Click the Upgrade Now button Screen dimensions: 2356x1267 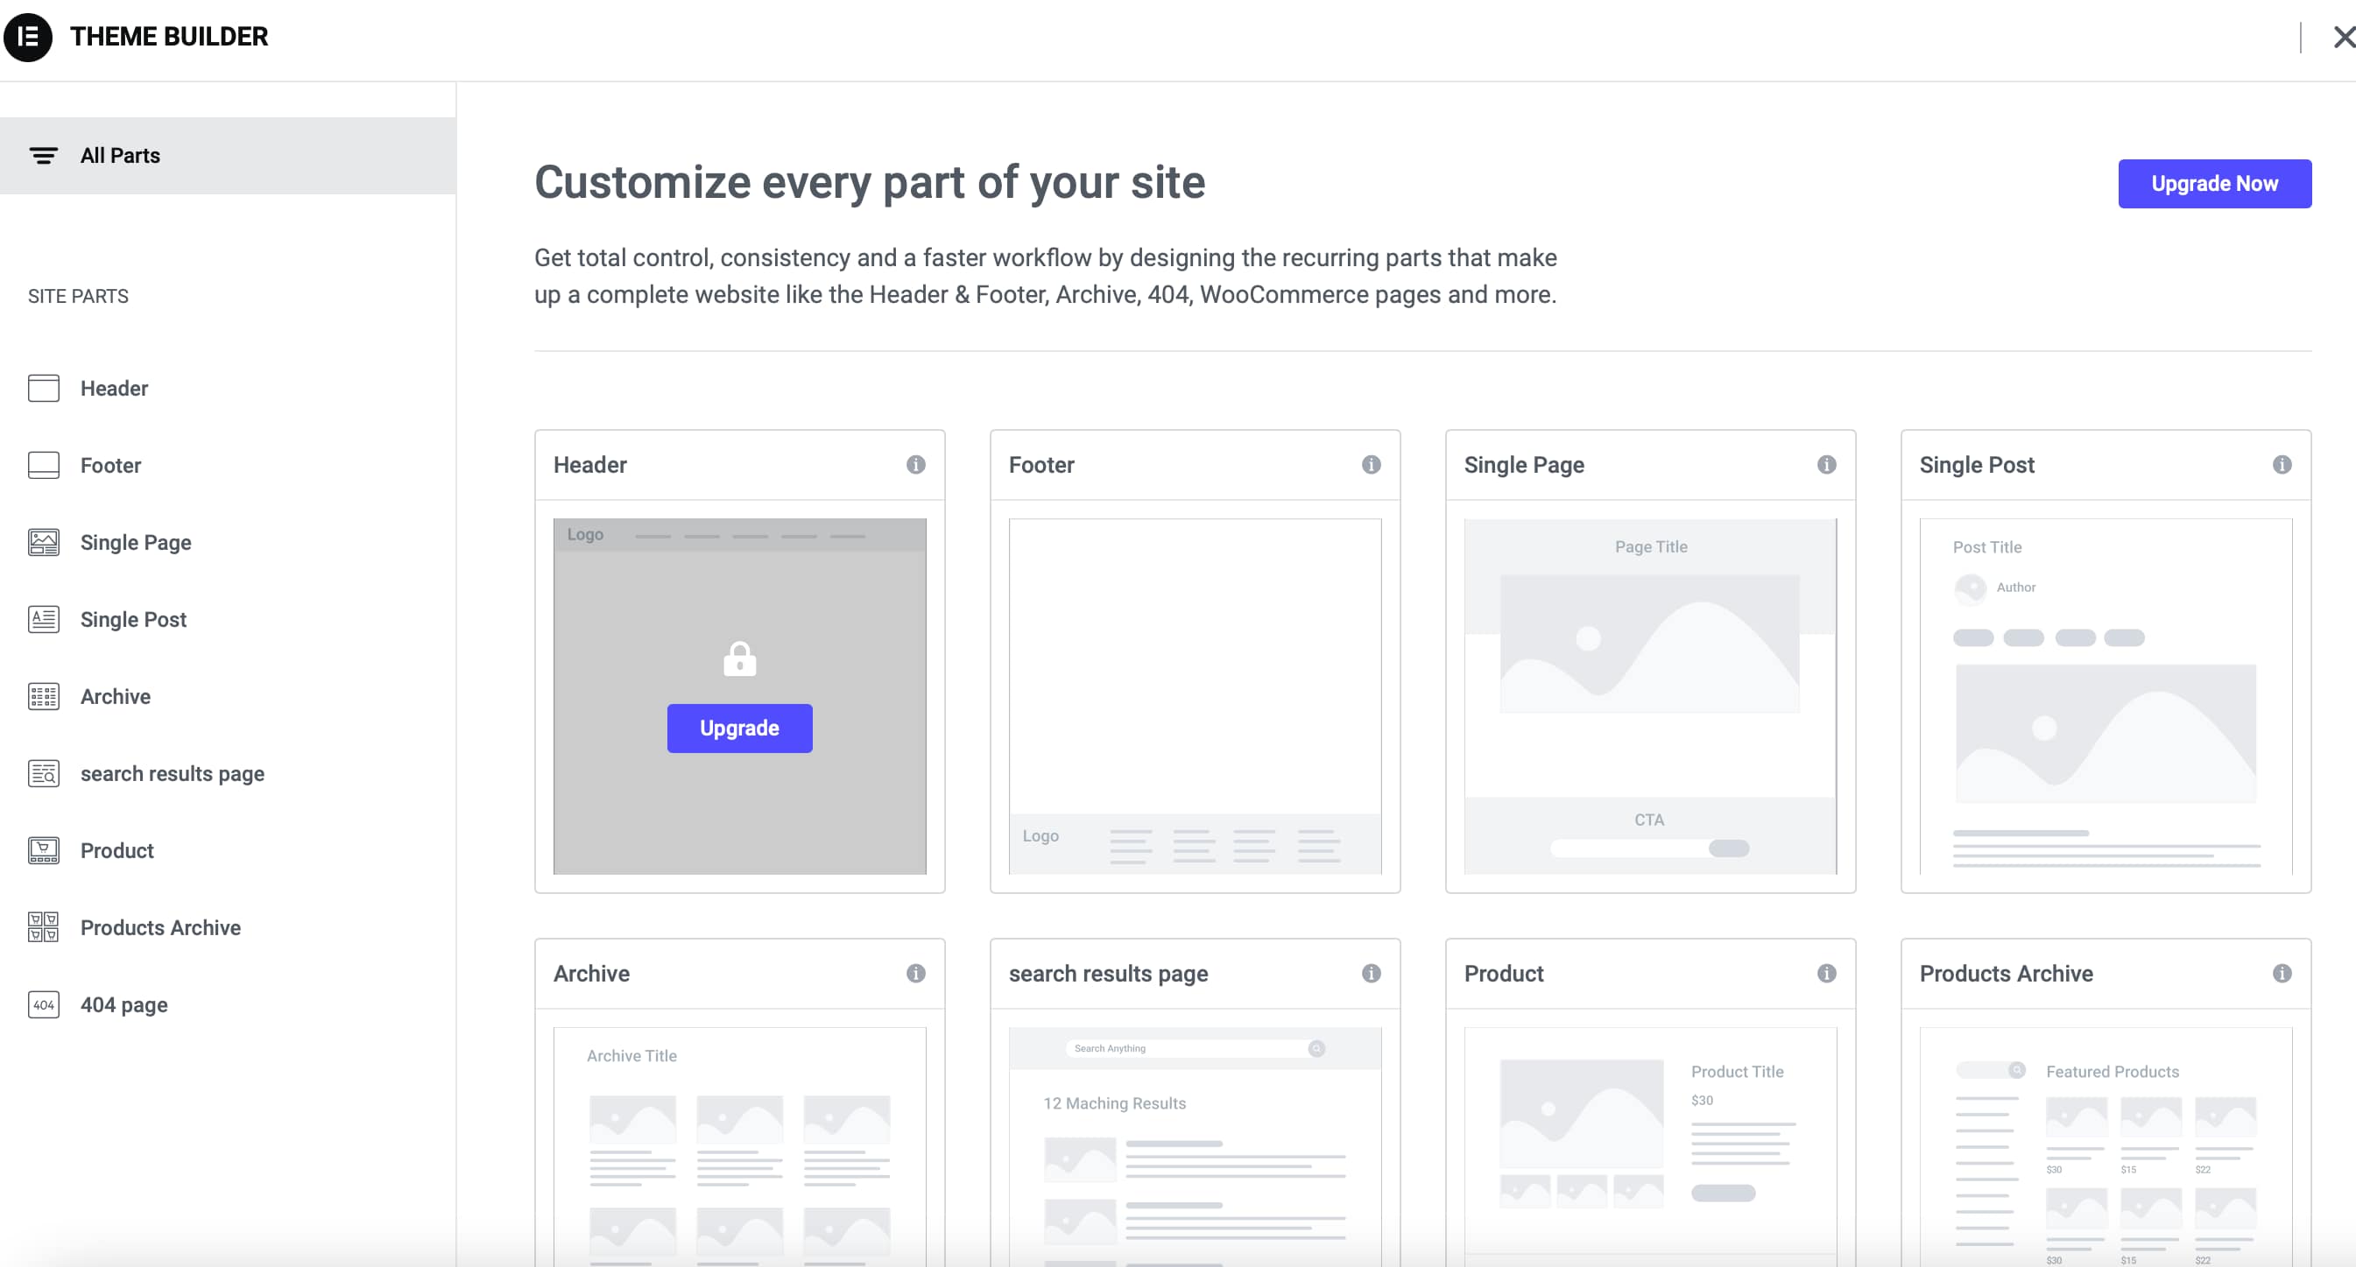pyautogui.click(x=2213, y=184)
